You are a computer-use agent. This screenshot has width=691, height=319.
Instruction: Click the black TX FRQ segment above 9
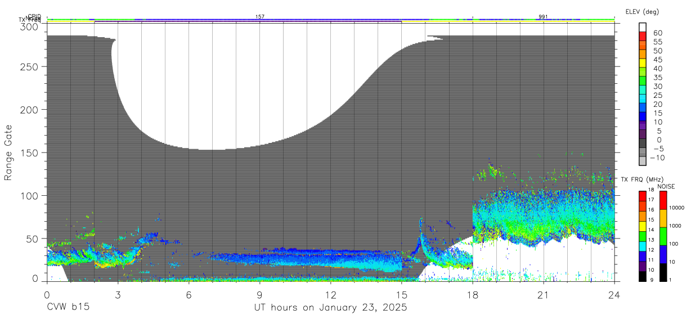click(x=643, y=276)
